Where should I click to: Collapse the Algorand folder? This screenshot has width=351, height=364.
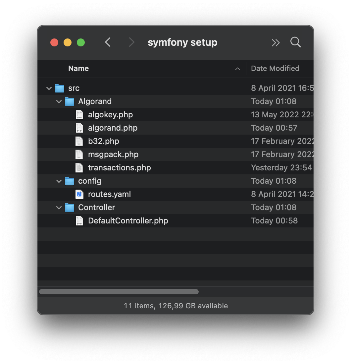(59, 102)
